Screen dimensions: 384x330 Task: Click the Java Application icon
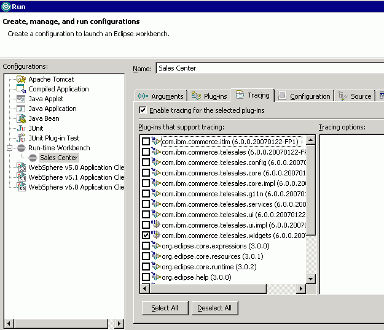pyautogui.click(x=21, y=109)
